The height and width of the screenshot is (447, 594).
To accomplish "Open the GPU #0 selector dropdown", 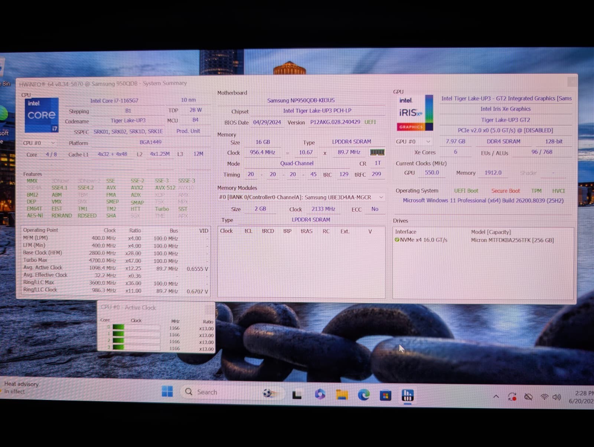I will click(413, 141).
